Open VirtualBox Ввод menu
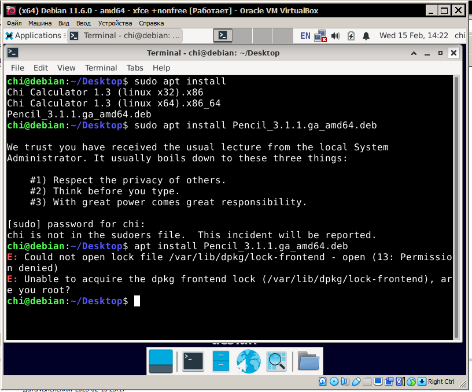Image resolution: width=472 pixels, height=392 pixels. 83,23
